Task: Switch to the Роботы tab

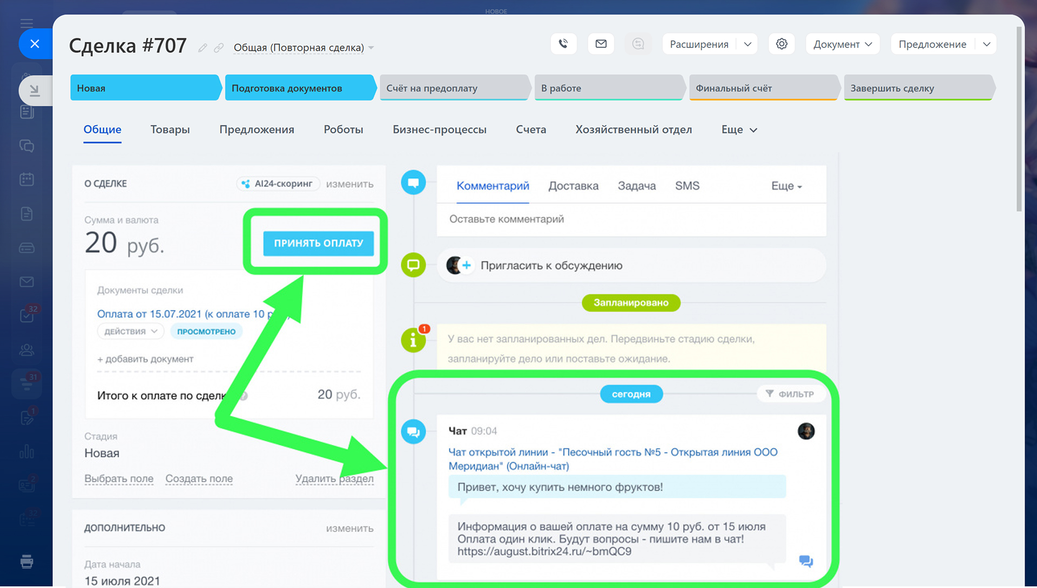Action: 344,130
